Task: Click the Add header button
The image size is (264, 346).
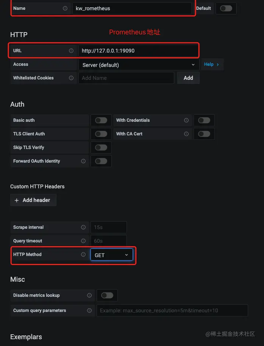Action: (33, 200)
